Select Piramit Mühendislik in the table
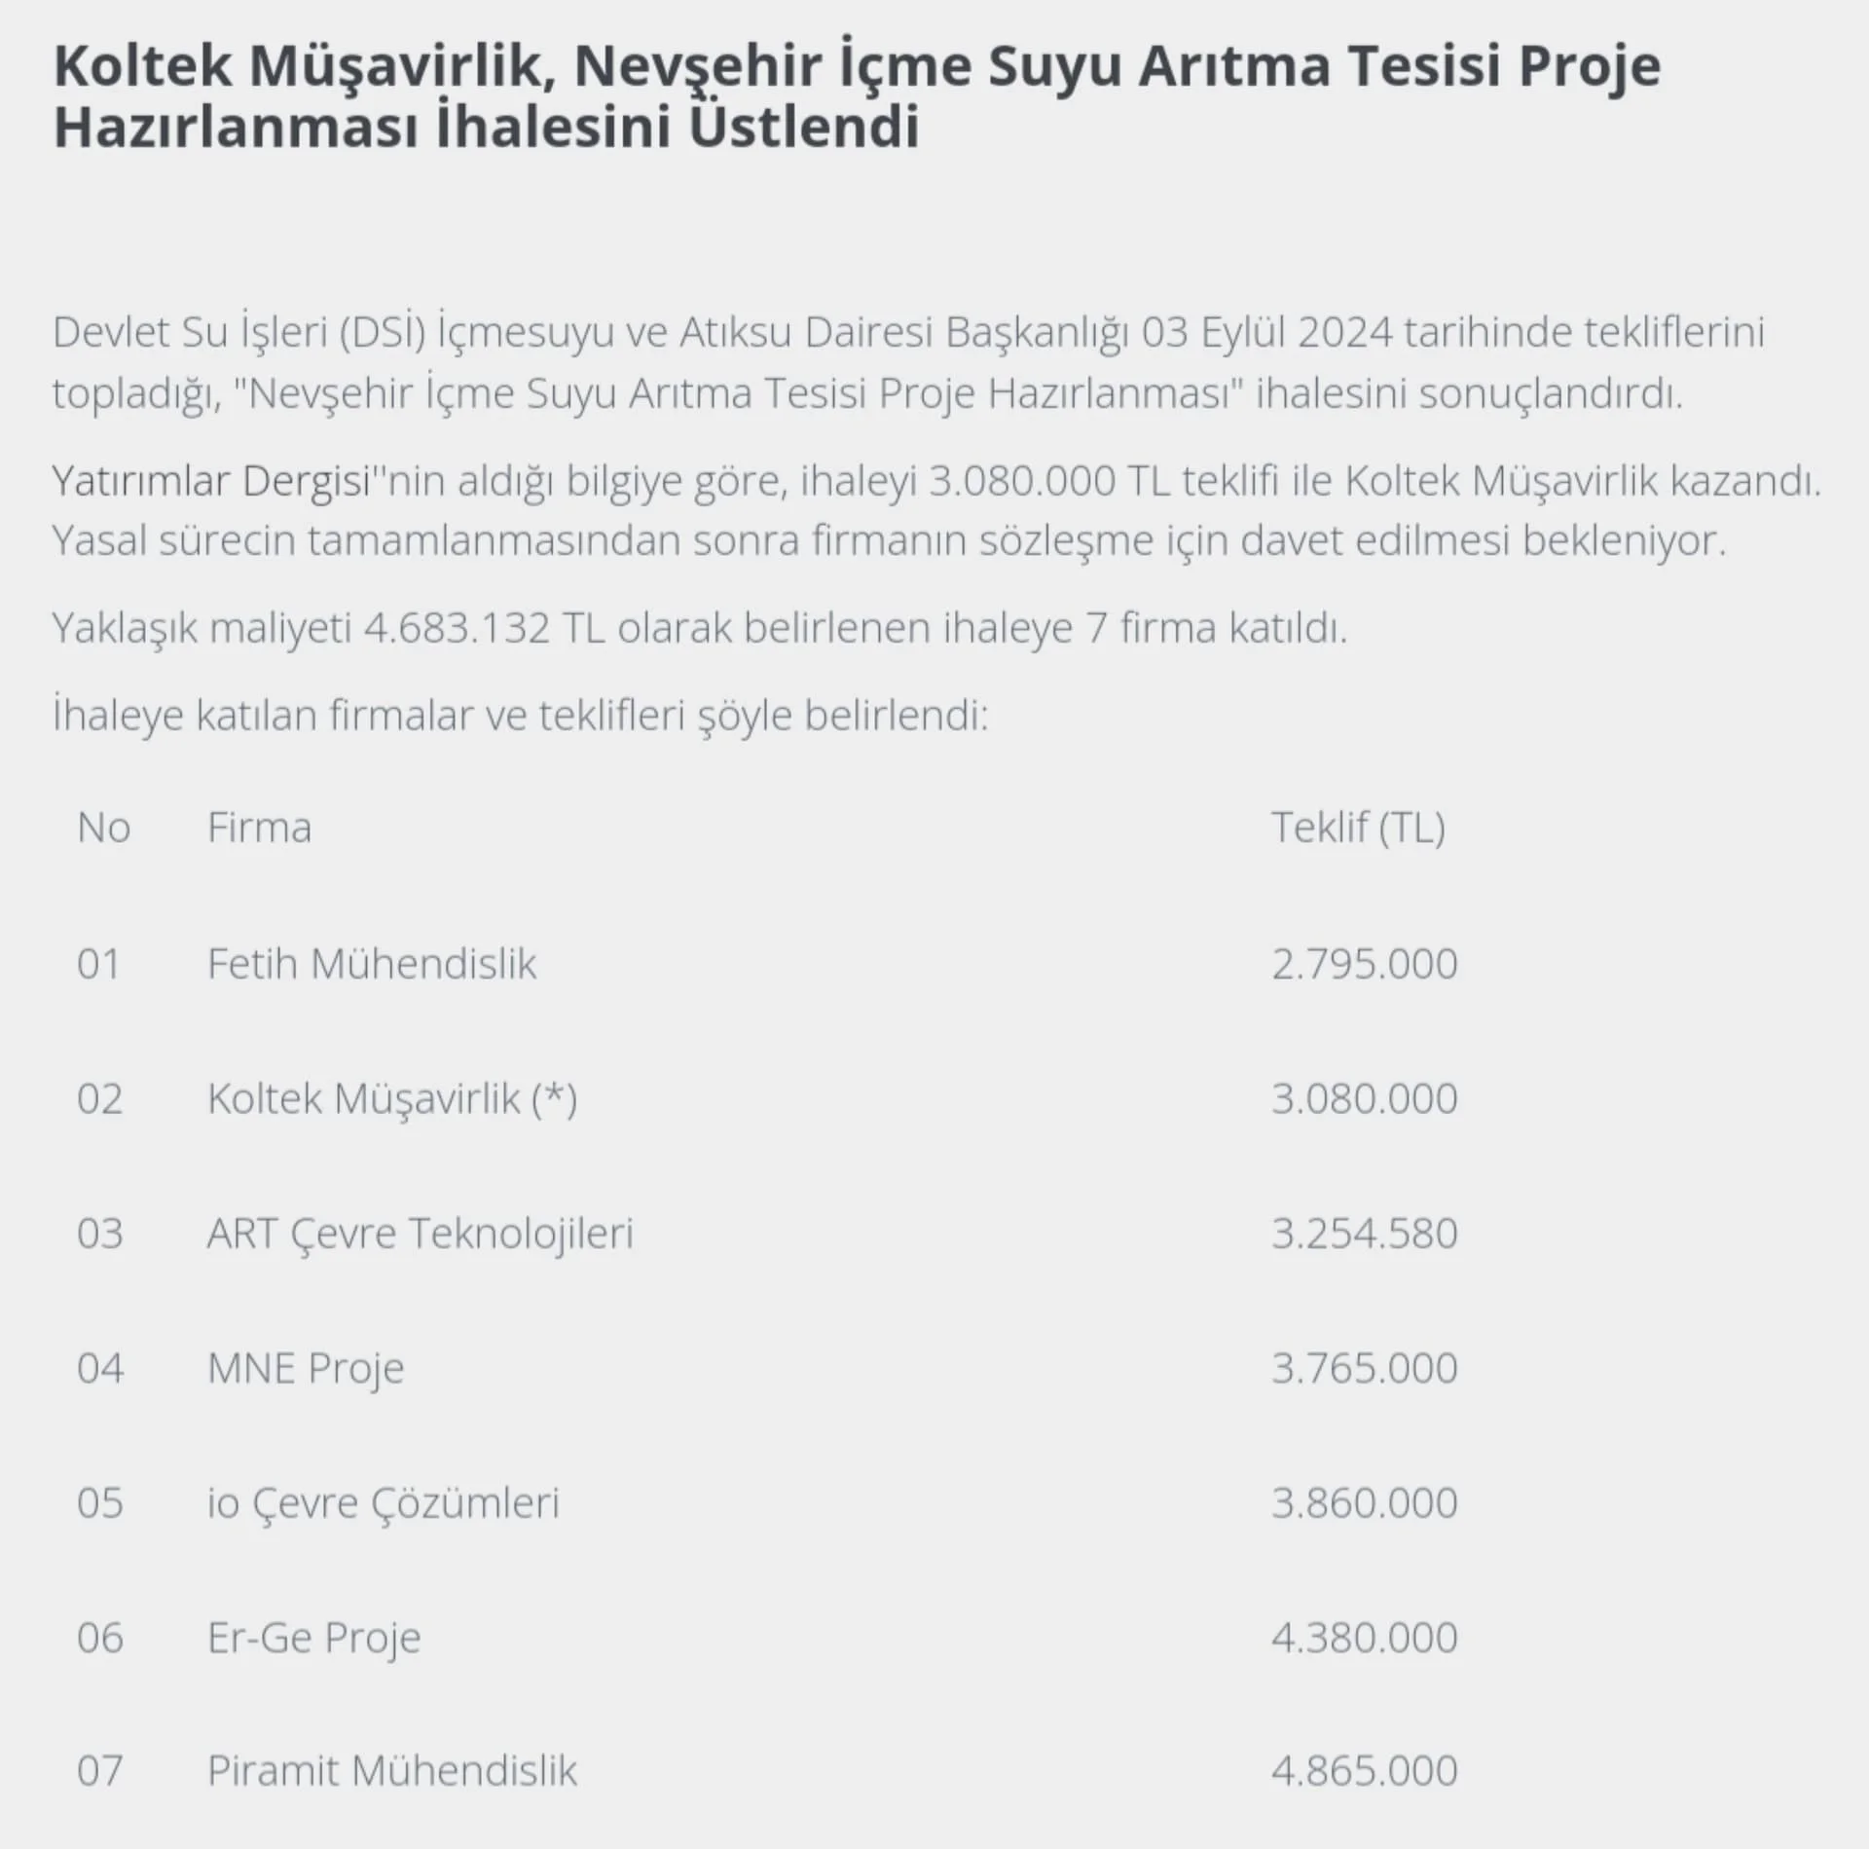The width and height of the screenshot is (1869, 1849). 391,1770
